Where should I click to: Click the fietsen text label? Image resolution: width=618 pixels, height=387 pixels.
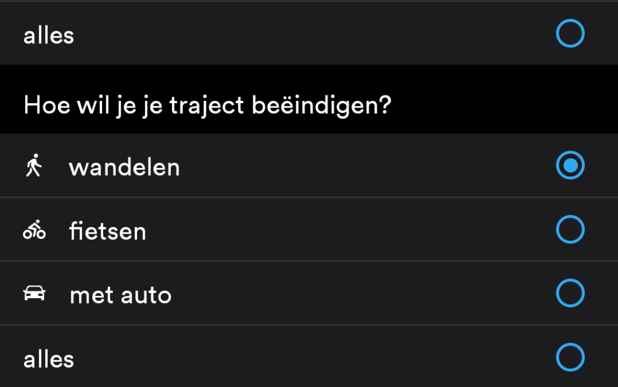click(107, 231)
